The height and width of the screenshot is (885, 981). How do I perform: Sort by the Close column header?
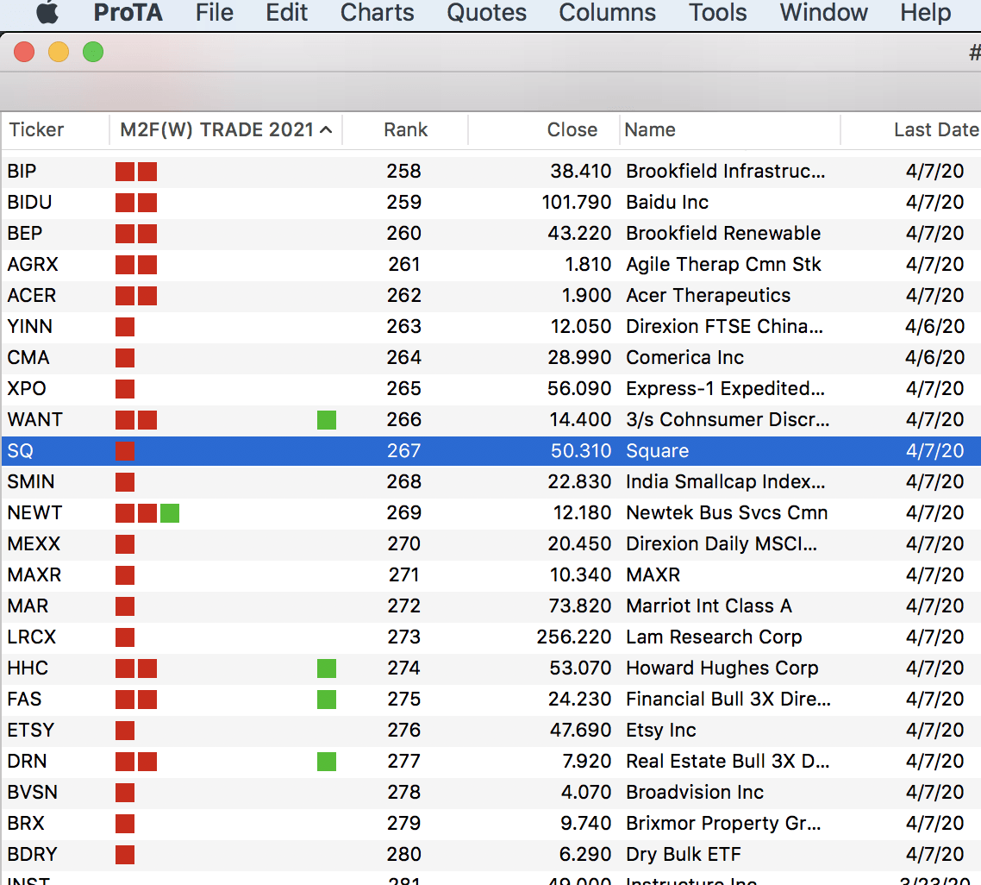coord(572,130)
